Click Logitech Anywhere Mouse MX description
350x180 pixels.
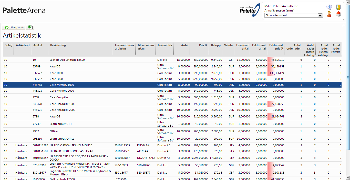(x=80, y=165)
